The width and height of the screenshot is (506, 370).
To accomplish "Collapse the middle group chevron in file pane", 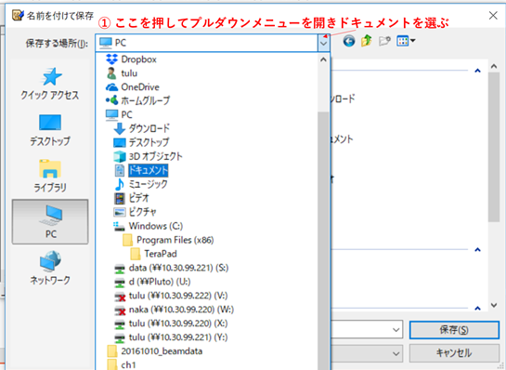I will pos(478,249).
